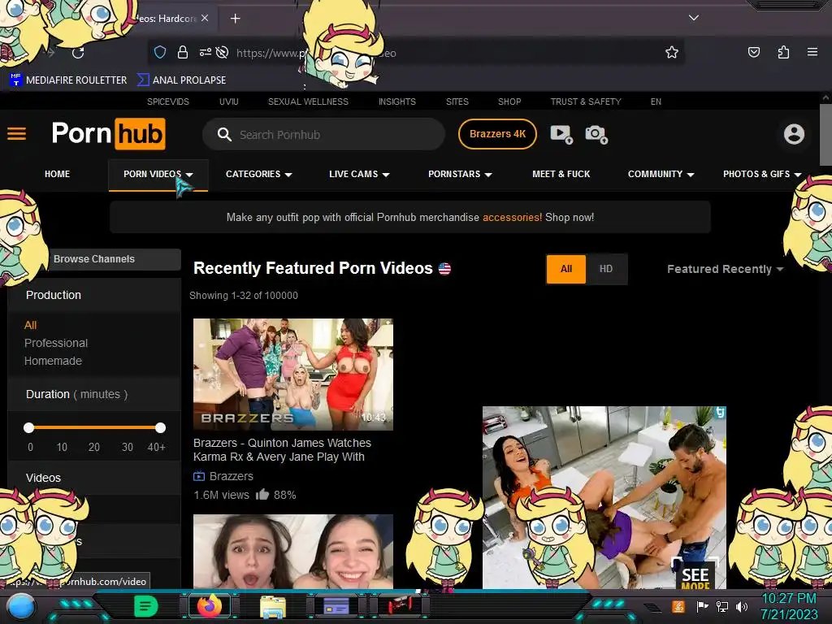The image size is (832, 624).
Task: Bookmark this page with the star icon
Action: click(672, 52)
